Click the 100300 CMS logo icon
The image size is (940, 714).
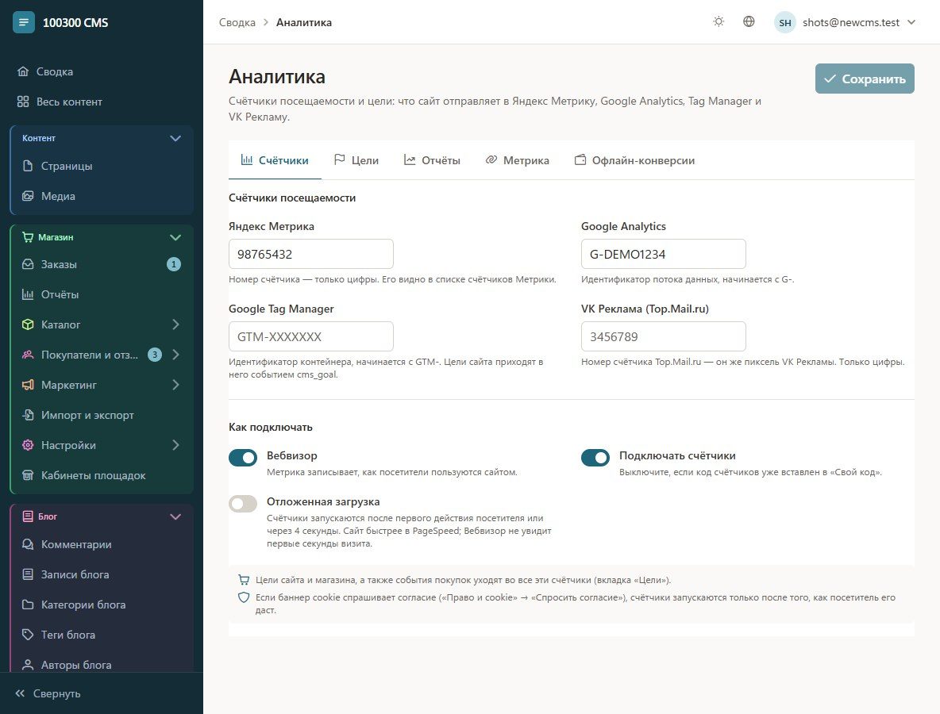(23, 23)
